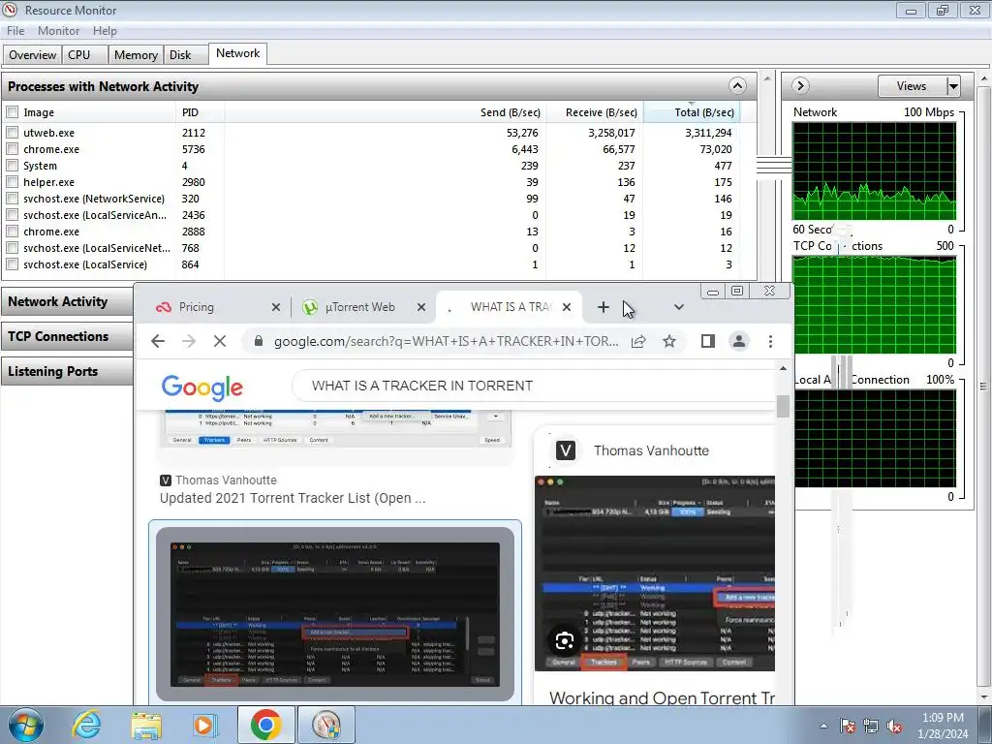Open the selected tracker screenshot thumbnail
This screenshot has width=992, height=744.
click(334, 613)
